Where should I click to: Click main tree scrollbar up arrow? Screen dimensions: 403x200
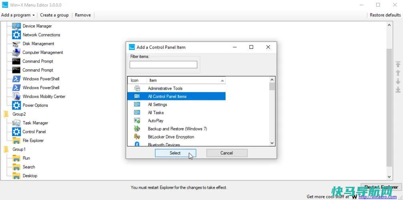click(x=389, y=25)
